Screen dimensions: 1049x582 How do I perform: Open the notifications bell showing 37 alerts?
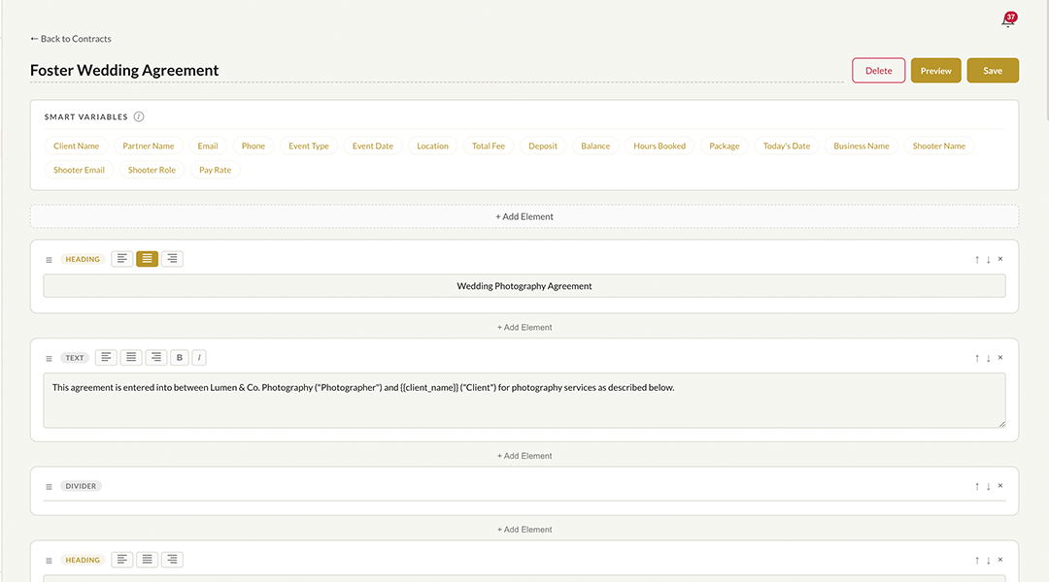tap(1008, 19)
